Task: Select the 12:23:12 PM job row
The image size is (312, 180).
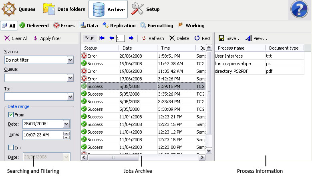Action: coord(143,132)
